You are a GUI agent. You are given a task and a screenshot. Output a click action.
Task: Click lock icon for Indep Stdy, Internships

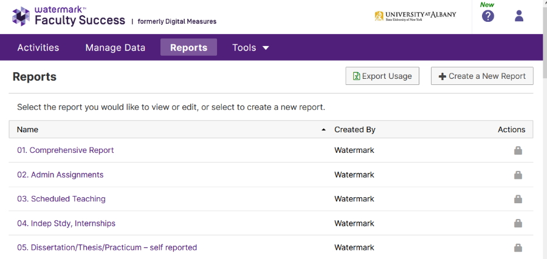518,223
